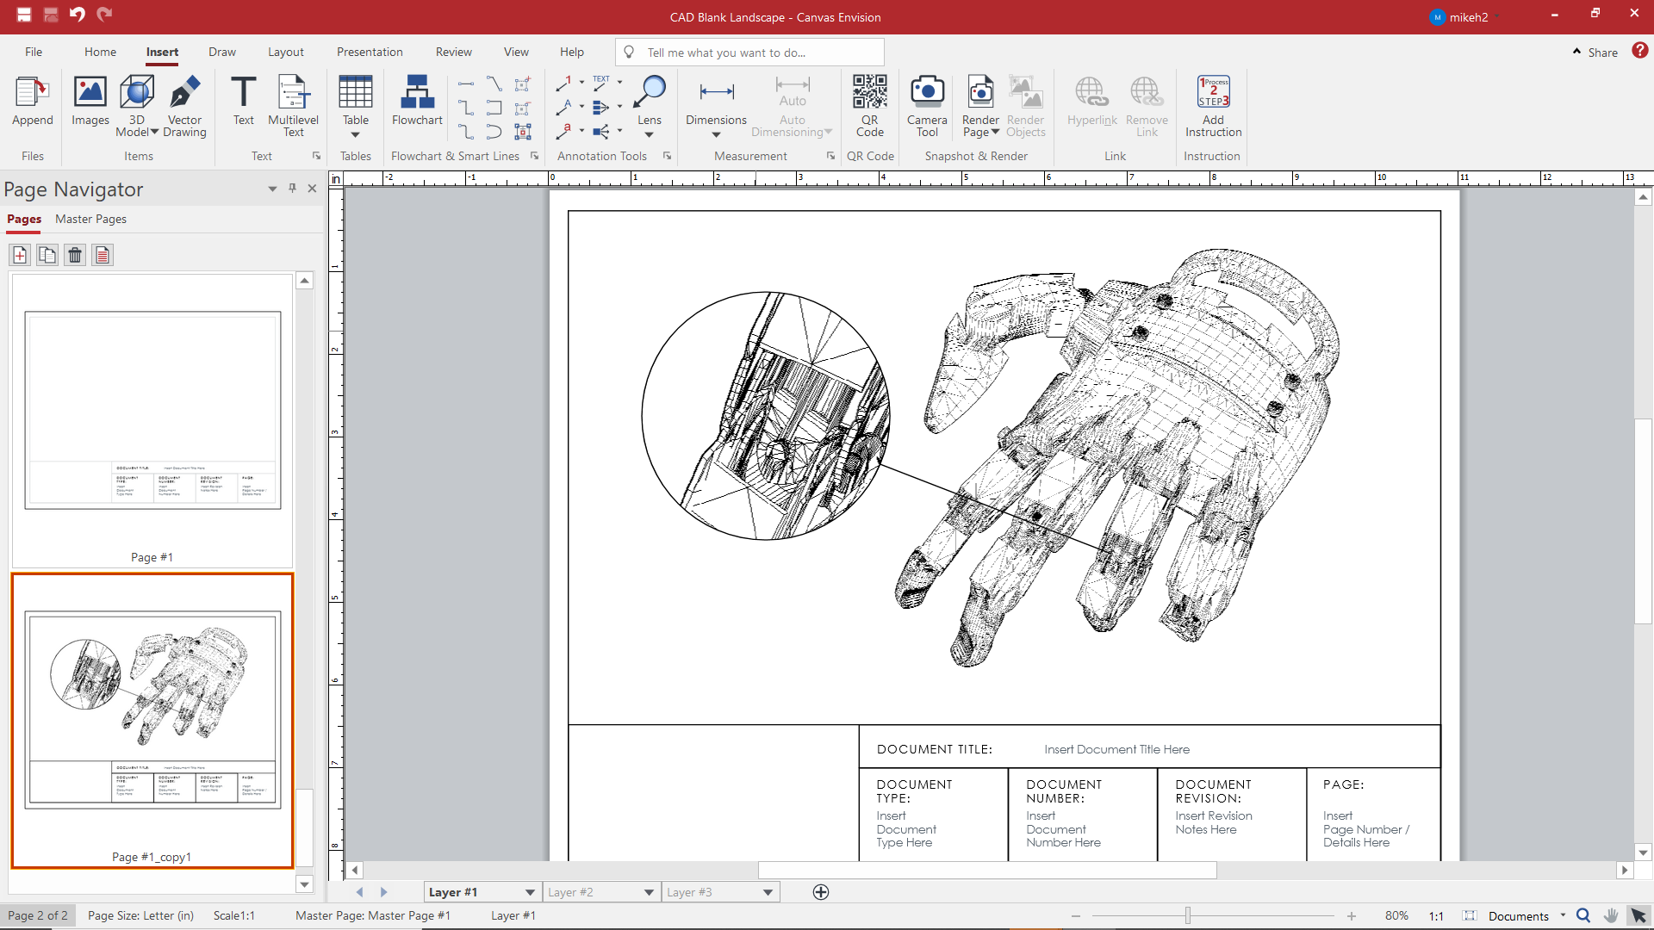Open the QR Code tool
1654x930 pixels.
(871, 104)
